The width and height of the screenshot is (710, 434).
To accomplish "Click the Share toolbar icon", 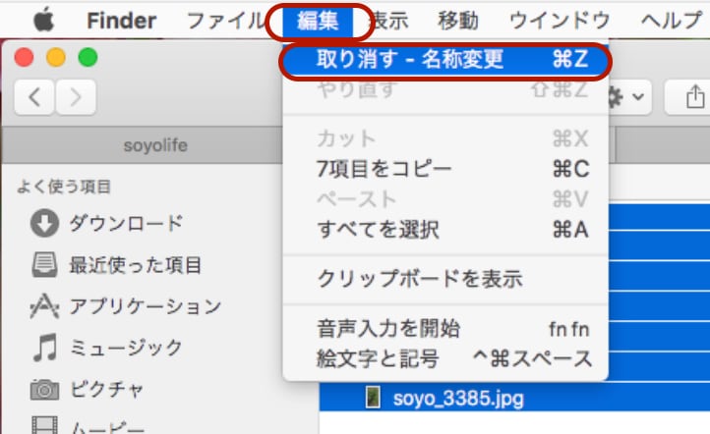I will tap(694, 97).
